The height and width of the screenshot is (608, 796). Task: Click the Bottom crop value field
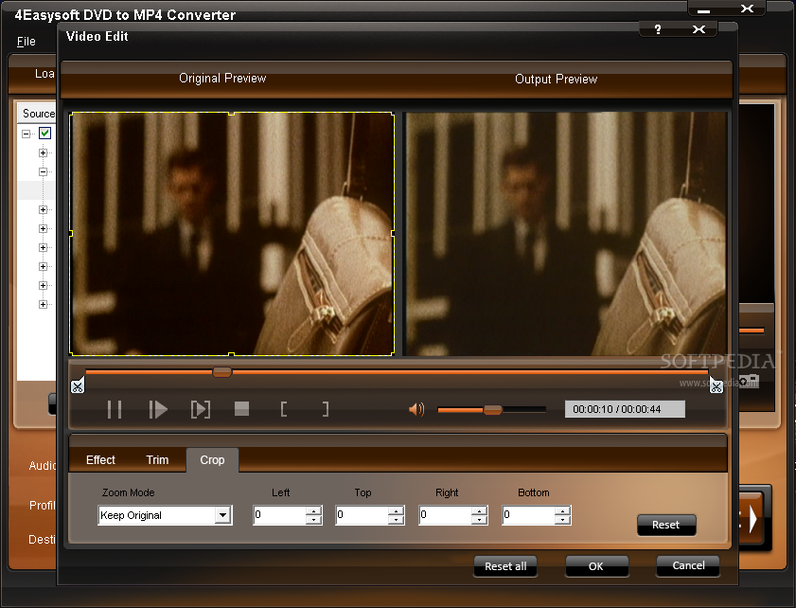coord(529,515)
